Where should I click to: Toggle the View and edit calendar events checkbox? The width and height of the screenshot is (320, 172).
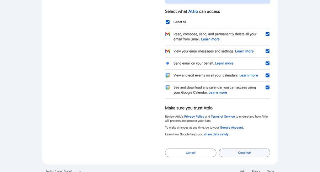point(267,75)
